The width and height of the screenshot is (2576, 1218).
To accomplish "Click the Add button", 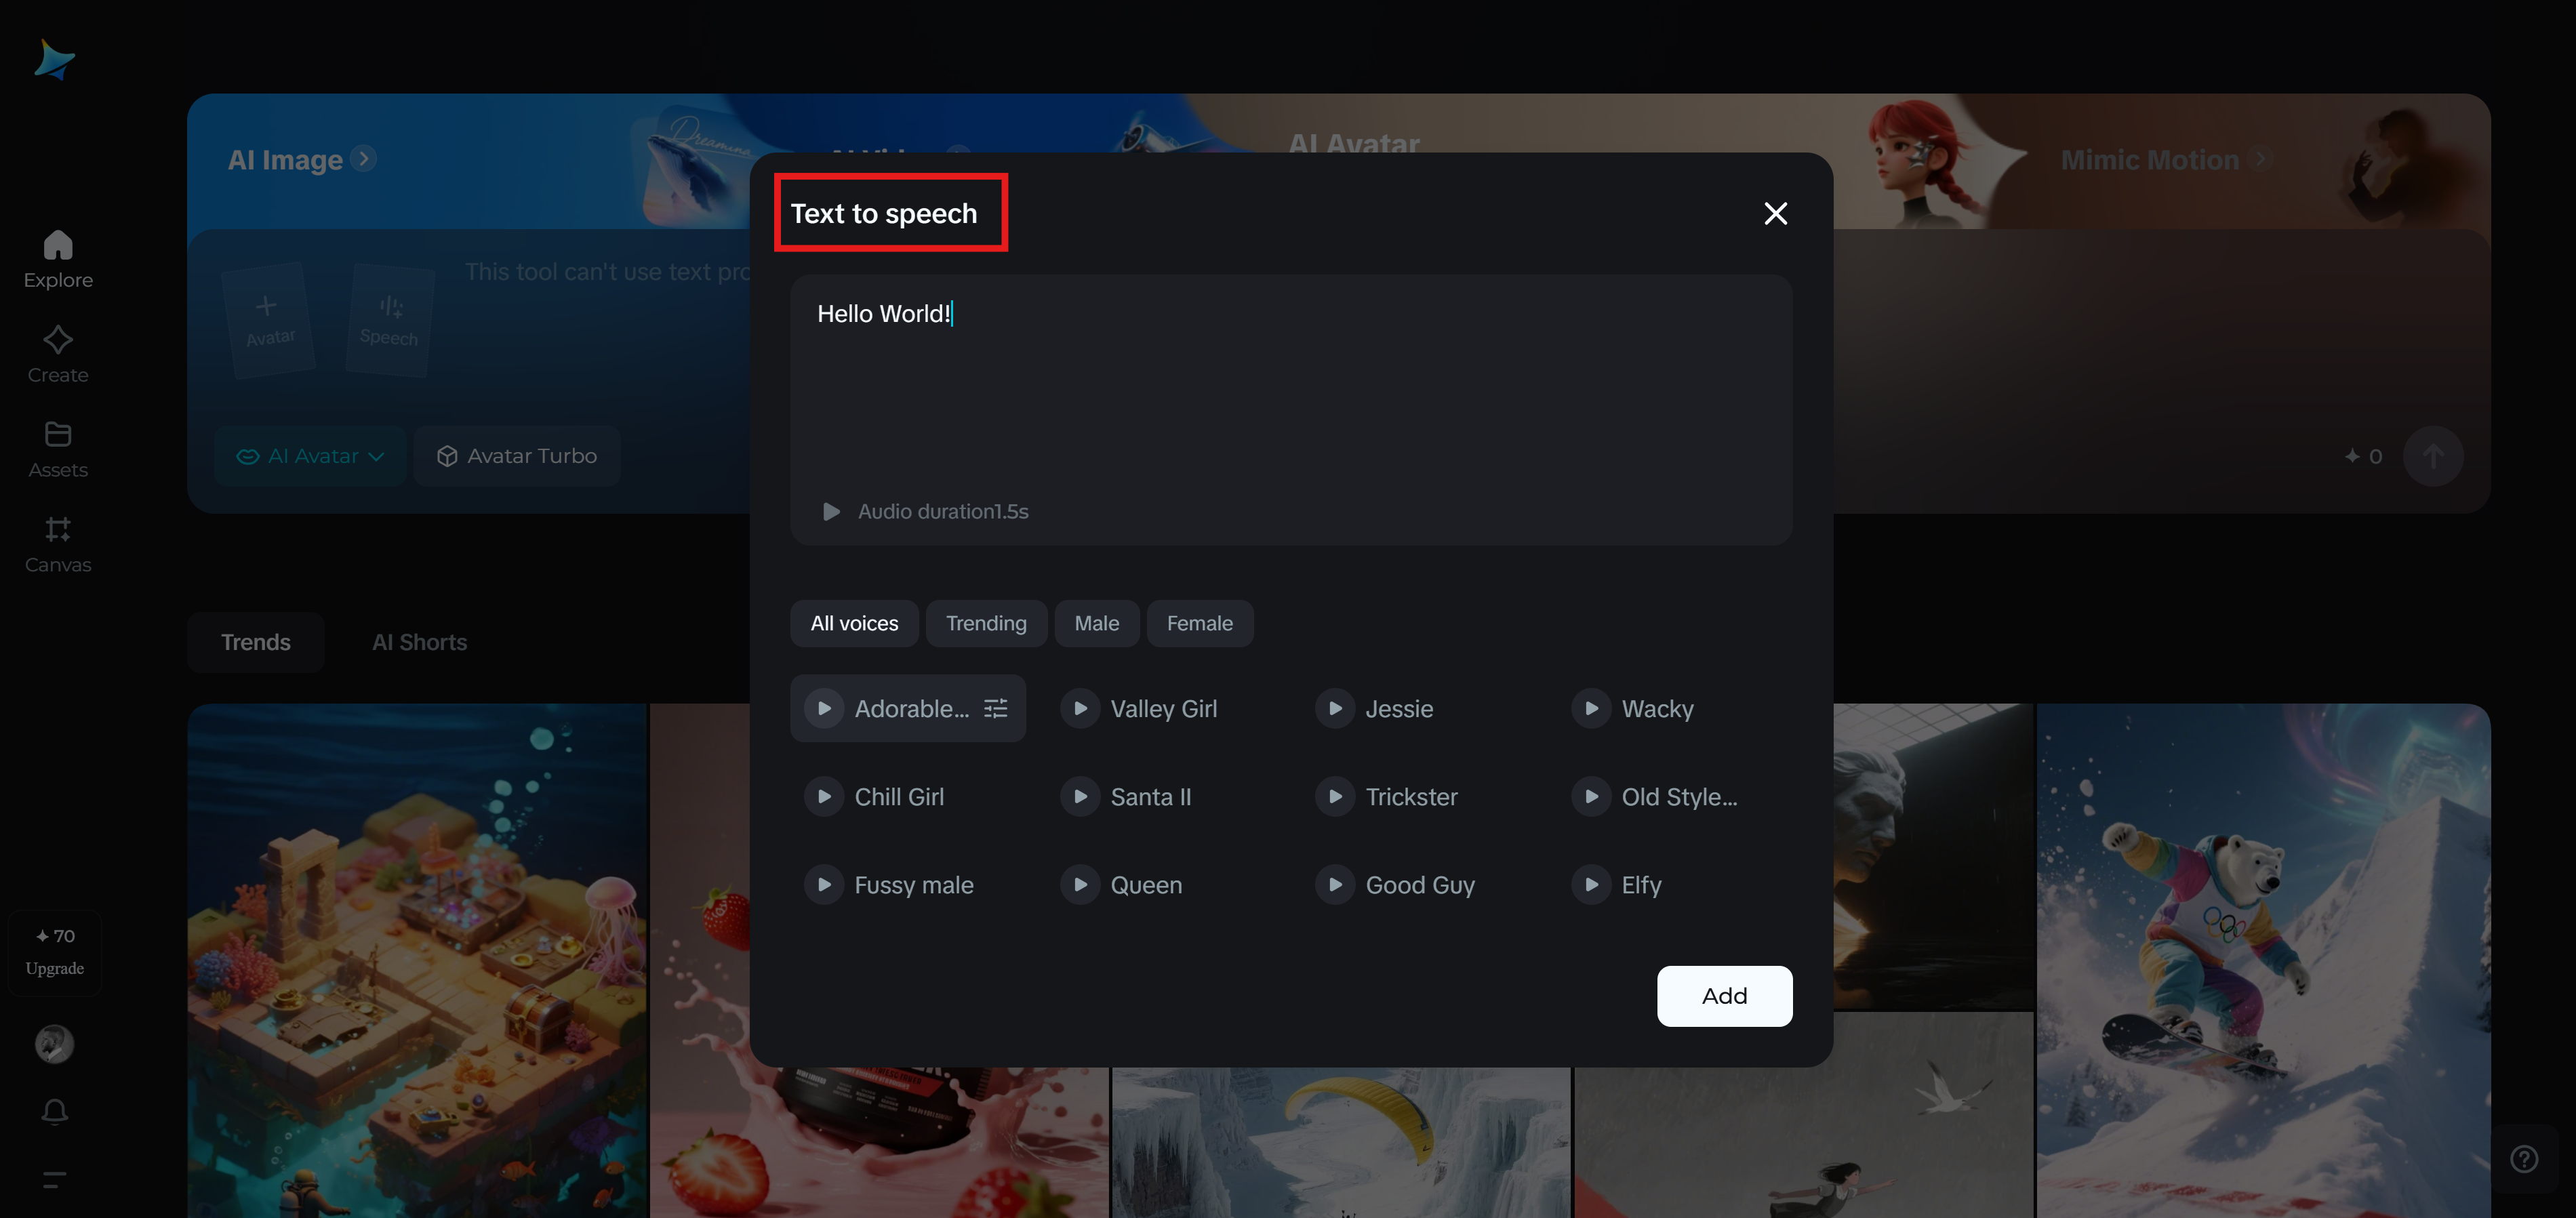I will 1723,996.
